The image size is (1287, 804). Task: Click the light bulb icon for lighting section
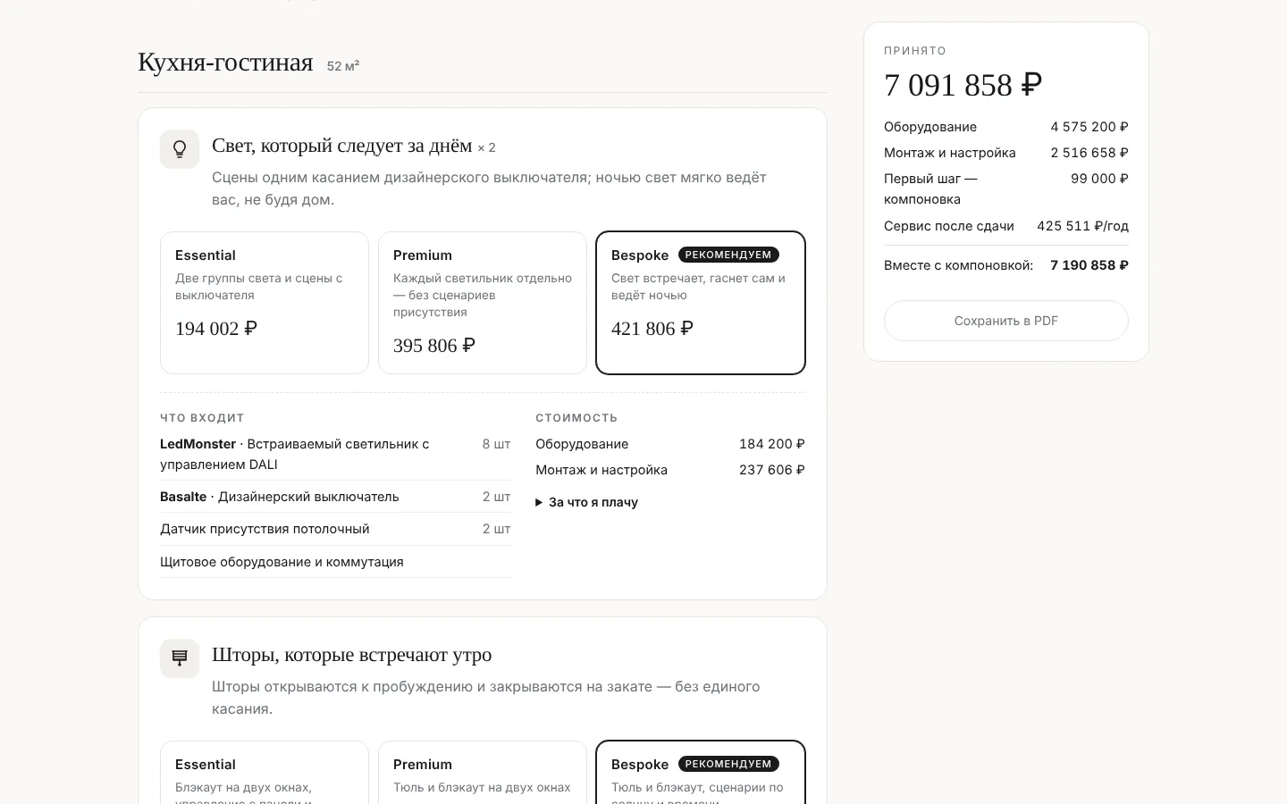(x=180, y=149)
